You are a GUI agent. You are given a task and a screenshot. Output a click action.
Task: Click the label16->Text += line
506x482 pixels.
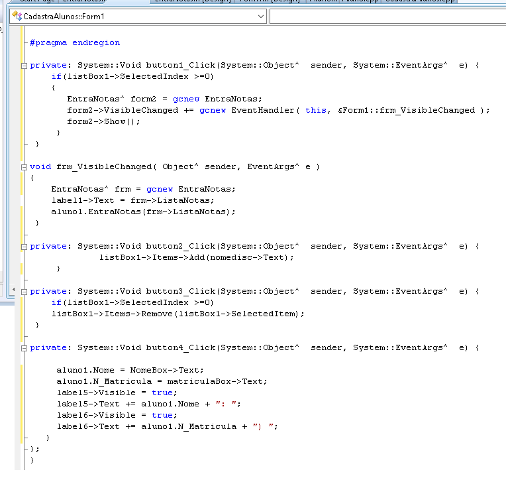167,426
